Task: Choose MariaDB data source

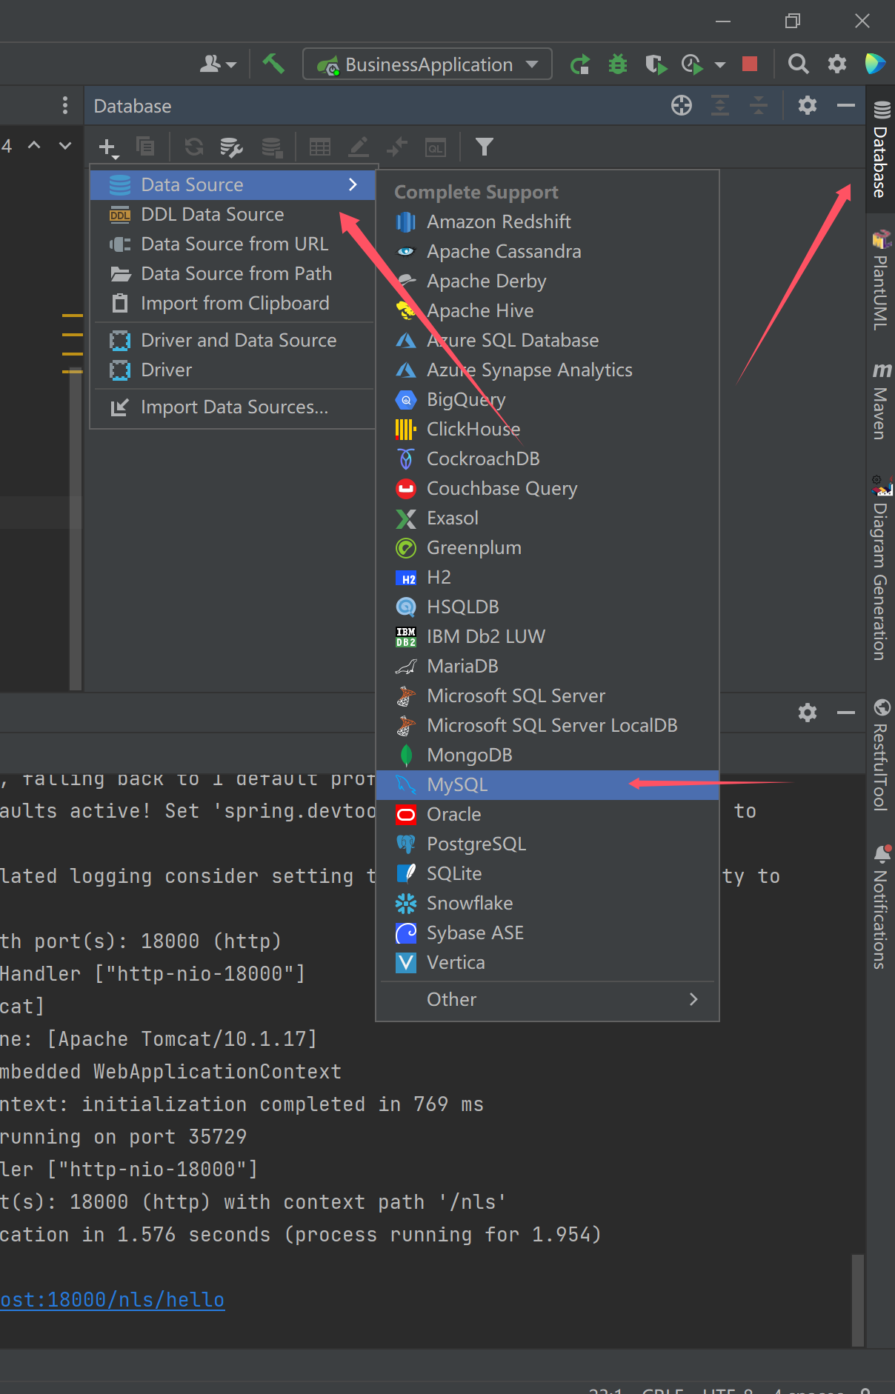Action: tap(548, 666)
